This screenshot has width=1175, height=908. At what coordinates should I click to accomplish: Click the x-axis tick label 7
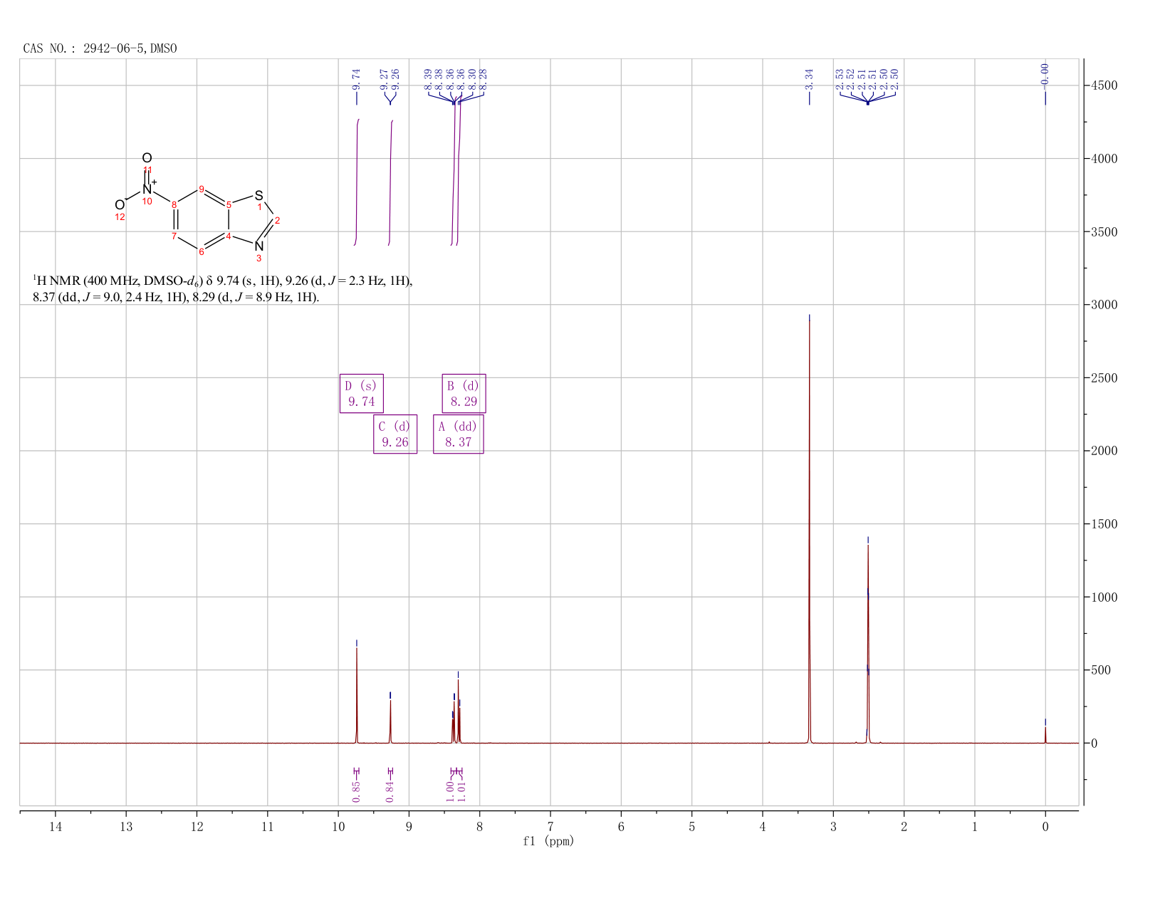(x=550, y=827)
